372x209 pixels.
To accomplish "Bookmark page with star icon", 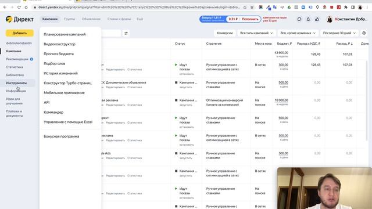I will coord(252,8).
